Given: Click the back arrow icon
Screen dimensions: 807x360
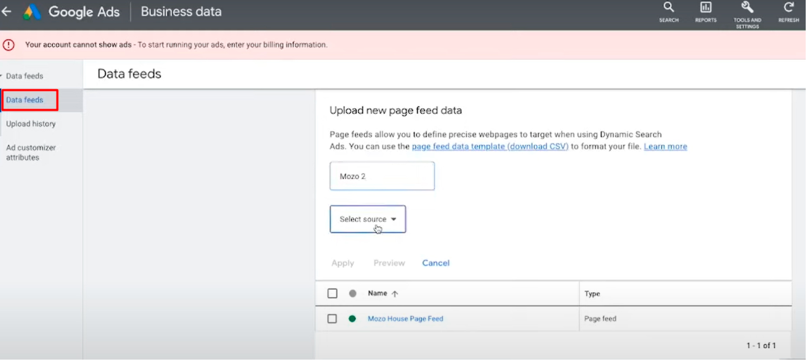Looking at the screenshot, I should [7, 11].
